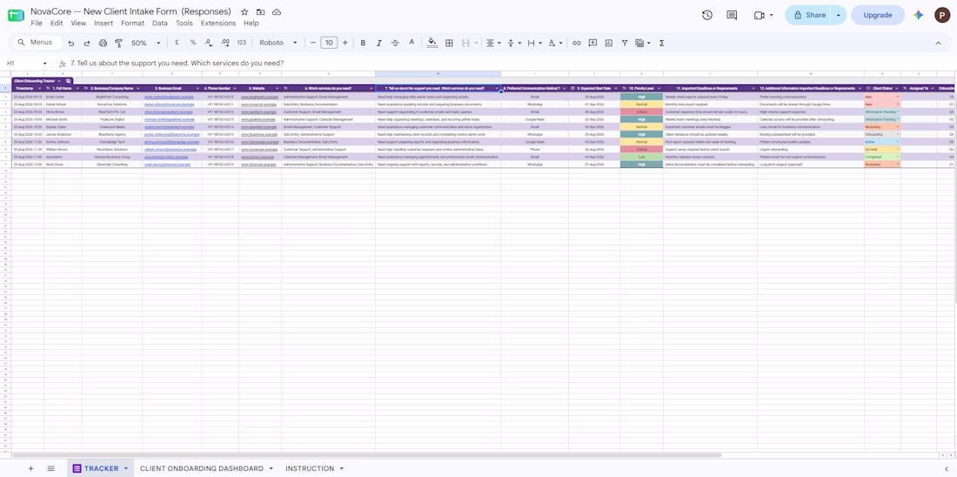Click the undo icon in toolbar
The image size is (957, 477).
click(x=70, y=44)
